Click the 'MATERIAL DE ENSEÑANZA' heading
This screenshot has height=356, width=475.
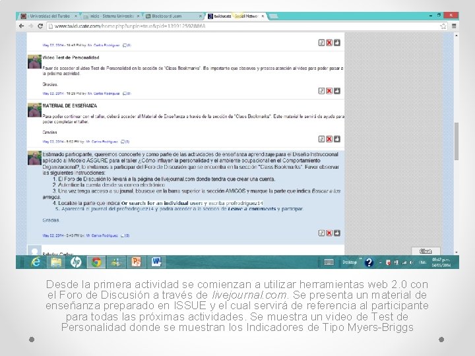pyautogui.click(x=70, y=105)
